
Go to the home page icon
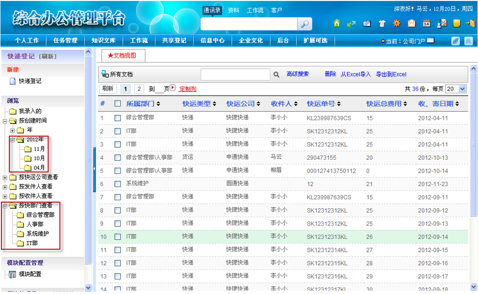336,23
